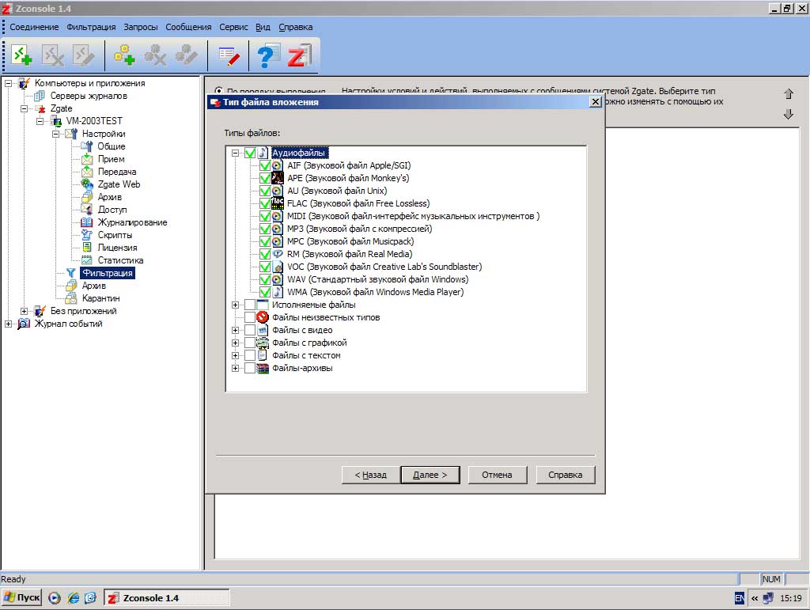Open the edit list toolbar icon
This screenshot has width=810, height=610.
coord(229,56)
